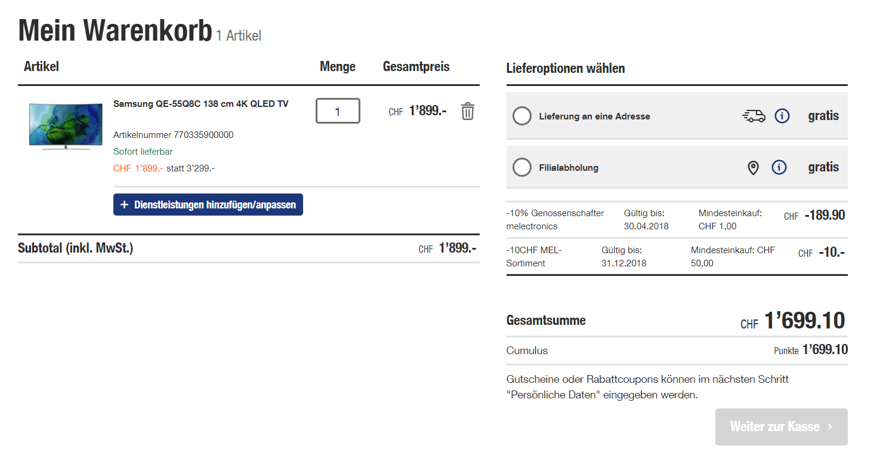
Task: Click the delivery truck icon
Action: point(754,116)
